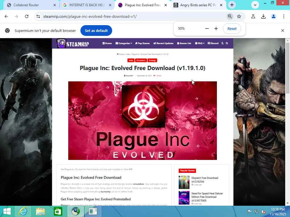Viewport: 290px width, 217px height.
Task: Decrease zoom with the minus button
Action: click(207, 29)
